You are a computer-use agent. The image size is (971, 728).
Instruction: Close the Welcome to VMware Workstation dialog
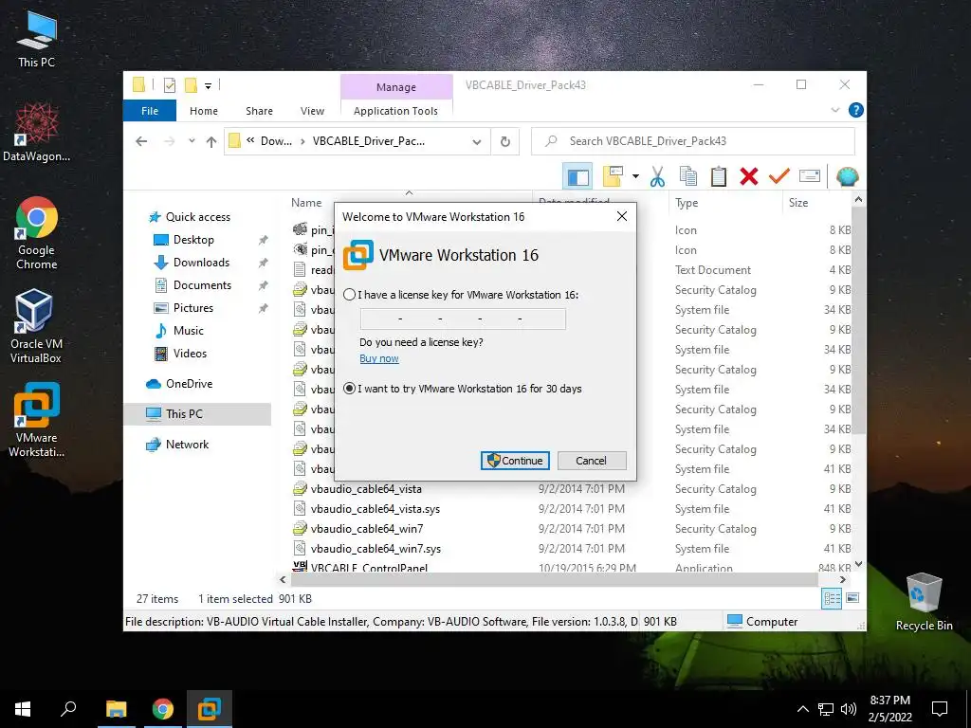[622, 216]
